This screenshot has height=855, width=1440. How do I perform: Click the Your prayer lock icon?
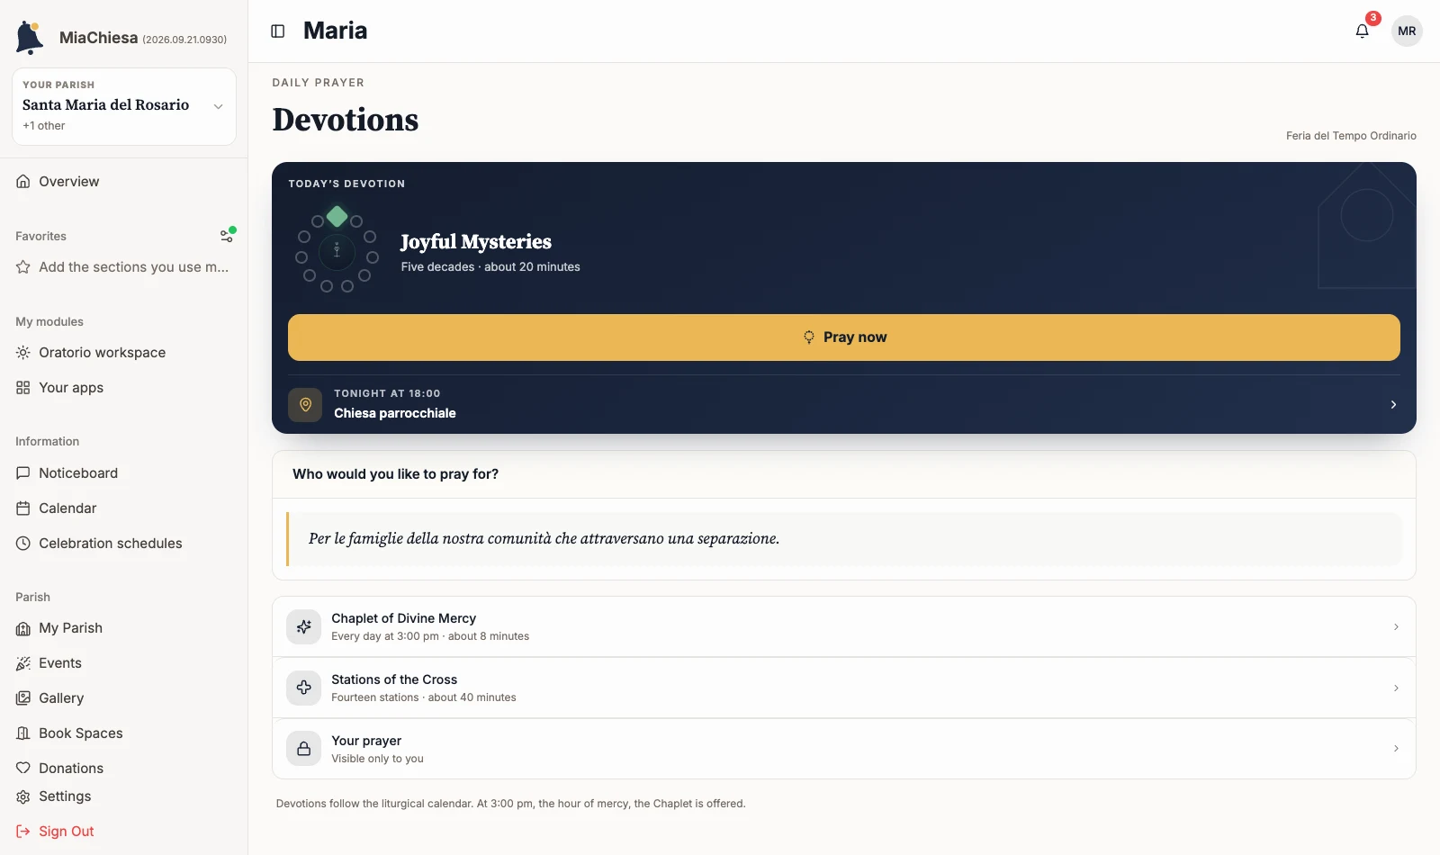click(x=304, y=749)
